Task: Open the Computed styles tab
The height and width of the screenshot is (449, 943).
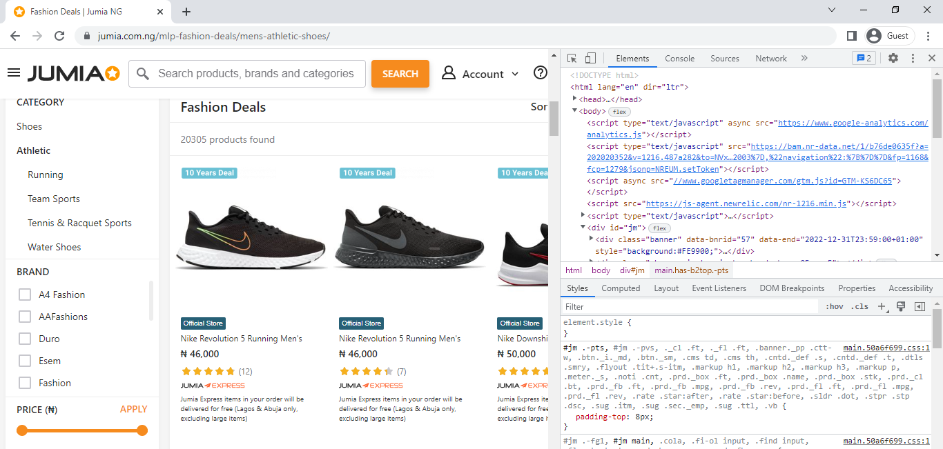Action: (621, 288)
